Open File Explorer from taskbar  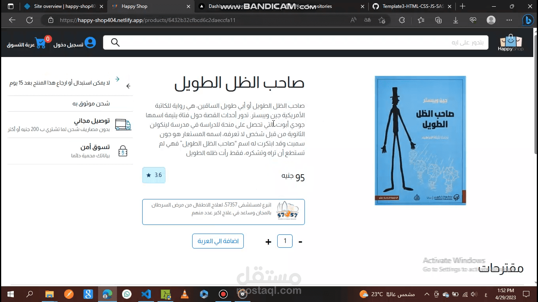(x=49, y=294)
